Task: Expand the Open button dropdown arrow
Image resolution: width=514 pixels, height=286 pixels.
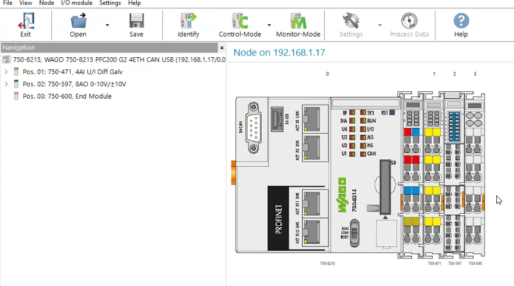Action: [107, 25]
